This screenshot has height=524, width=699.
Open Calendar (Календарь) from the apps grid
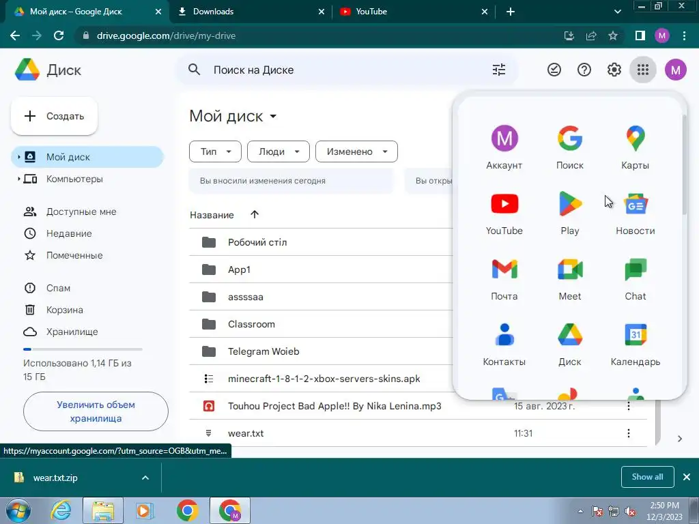point(636,344)
